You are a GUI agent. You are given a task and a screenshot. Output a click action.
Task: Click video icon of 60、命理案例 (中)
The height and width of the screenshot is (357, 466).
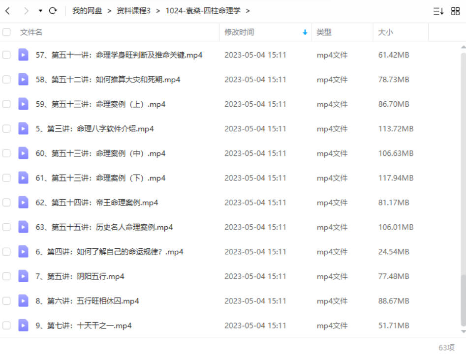coord(23,153)
